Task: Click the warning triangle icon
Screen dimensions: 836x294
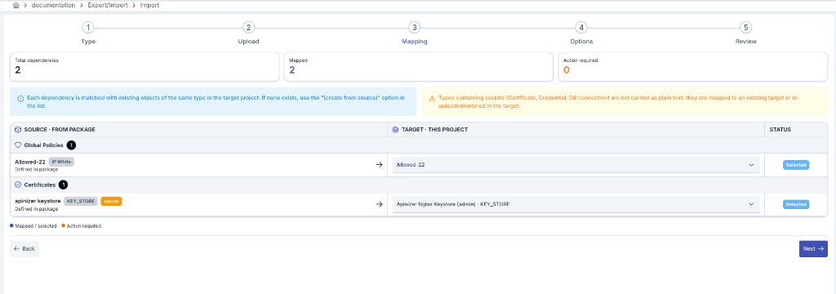Action: click(432, 99)
